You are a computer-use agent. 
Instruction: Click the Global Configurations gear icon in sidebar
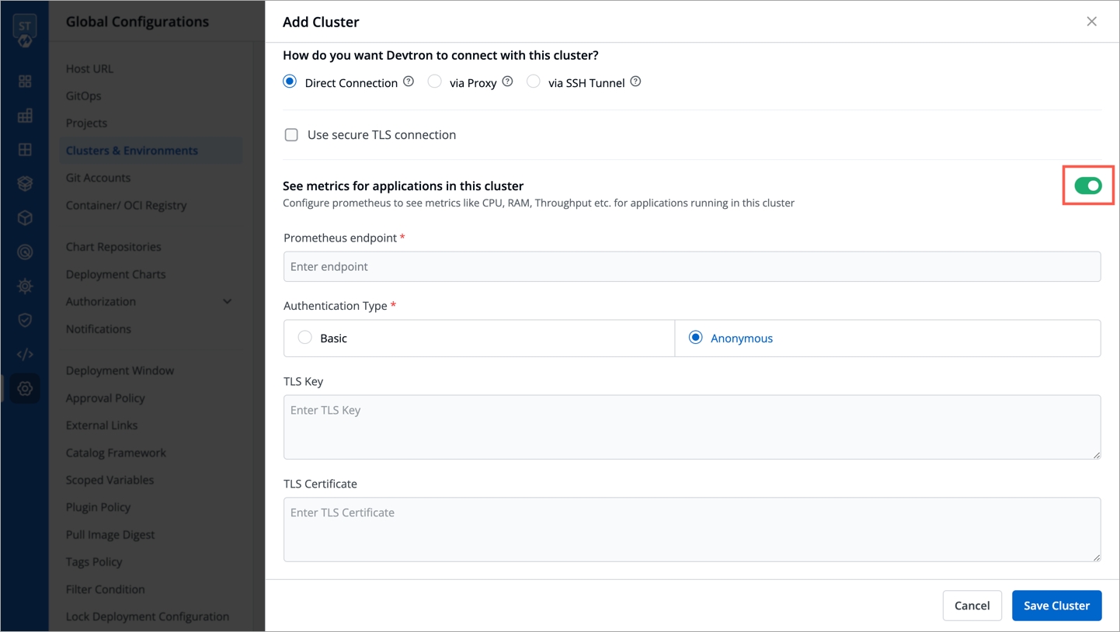(x=25, y=388)
